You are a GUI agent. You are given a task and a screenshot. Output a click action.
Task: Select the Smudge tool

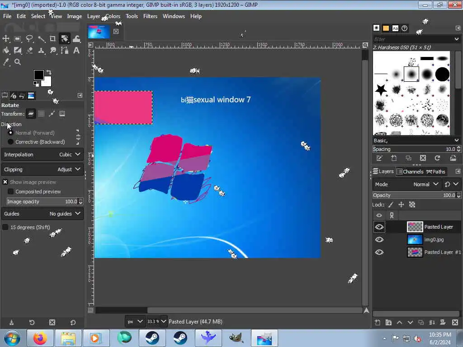pos(53,51)
